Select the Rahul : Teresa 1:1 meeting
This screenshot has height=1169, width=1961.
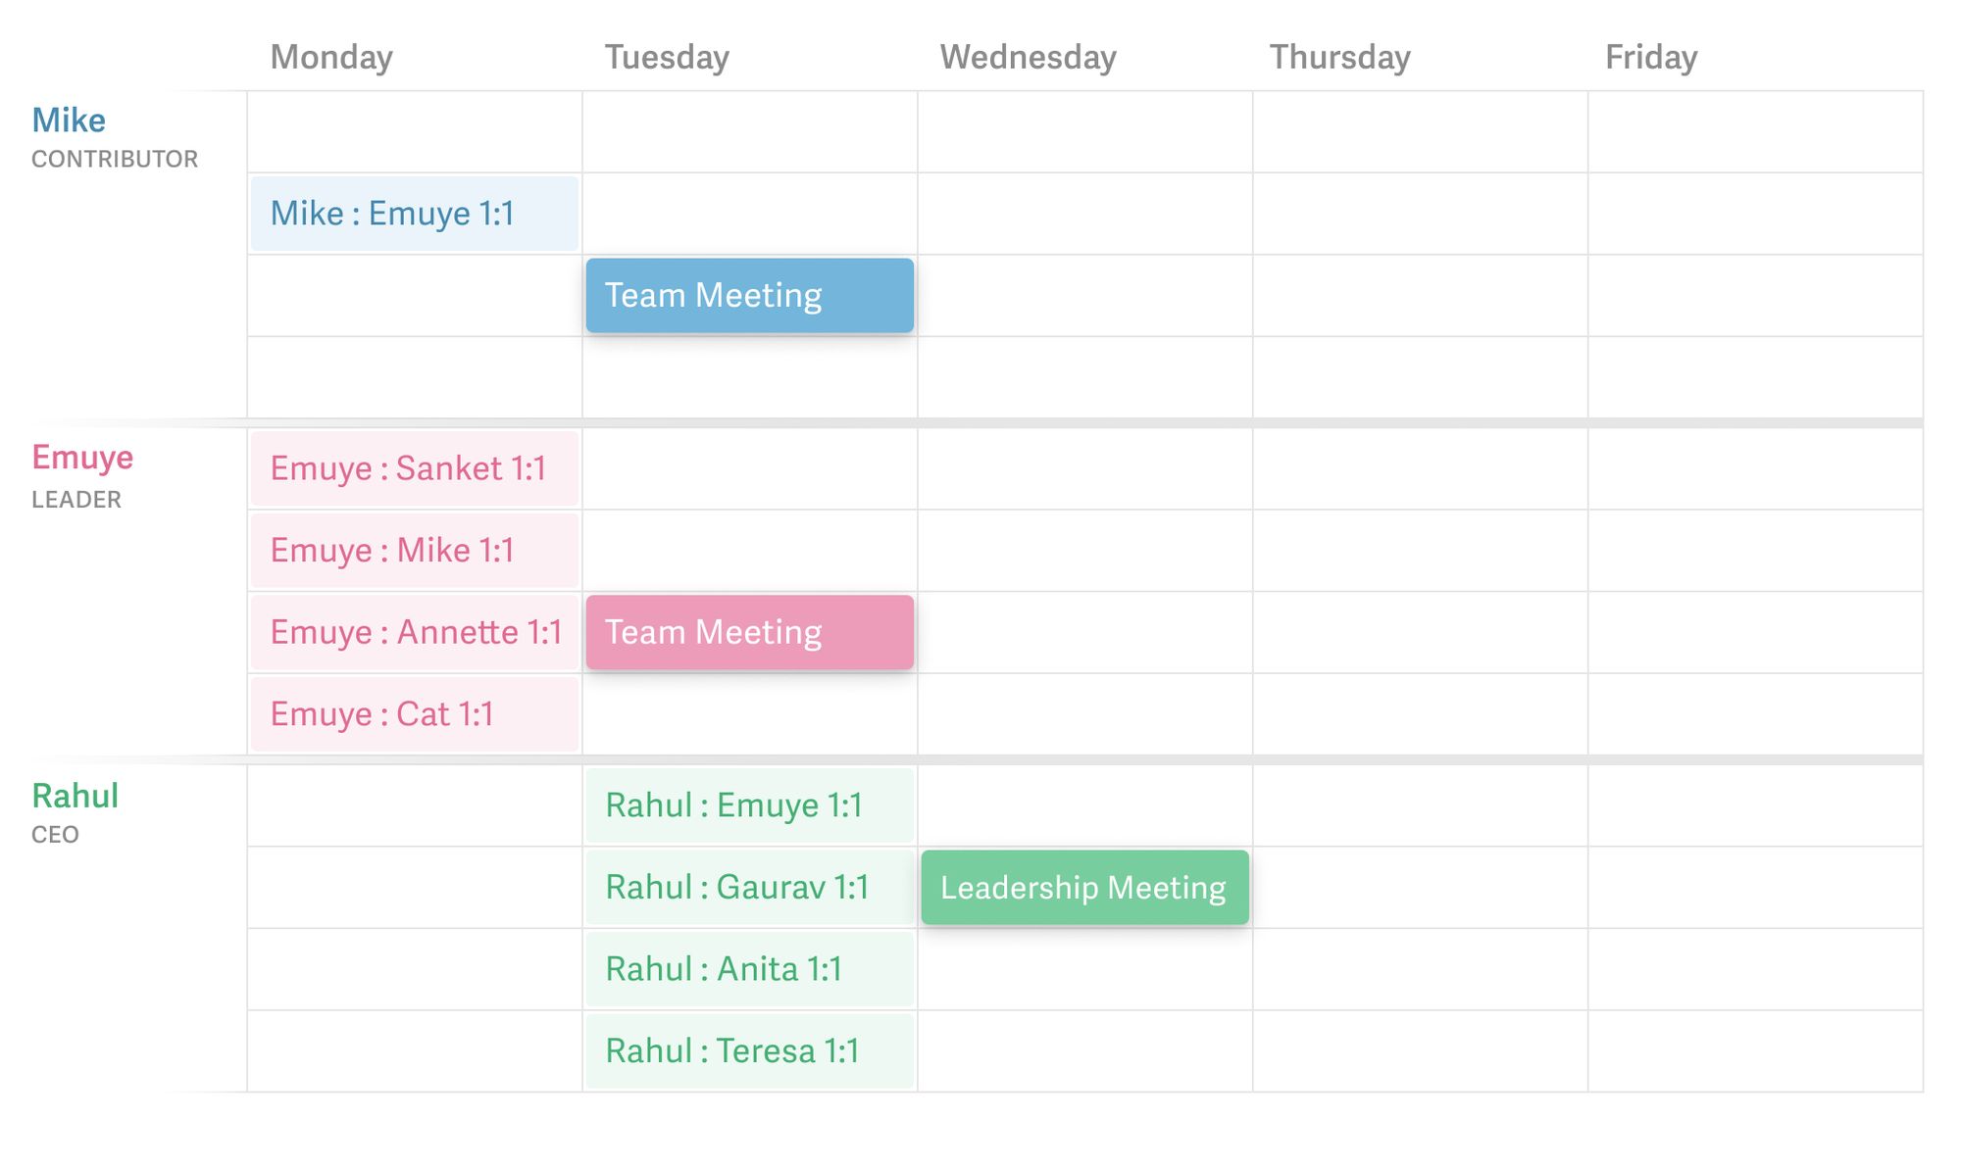click(750, 1050)
